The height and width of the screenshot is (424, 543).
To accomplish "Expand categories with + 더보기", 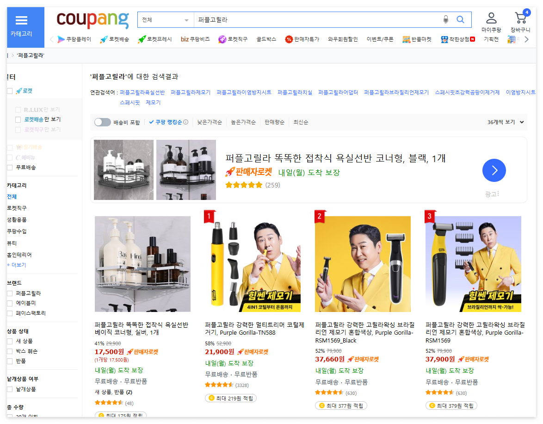I will [17, 265].
